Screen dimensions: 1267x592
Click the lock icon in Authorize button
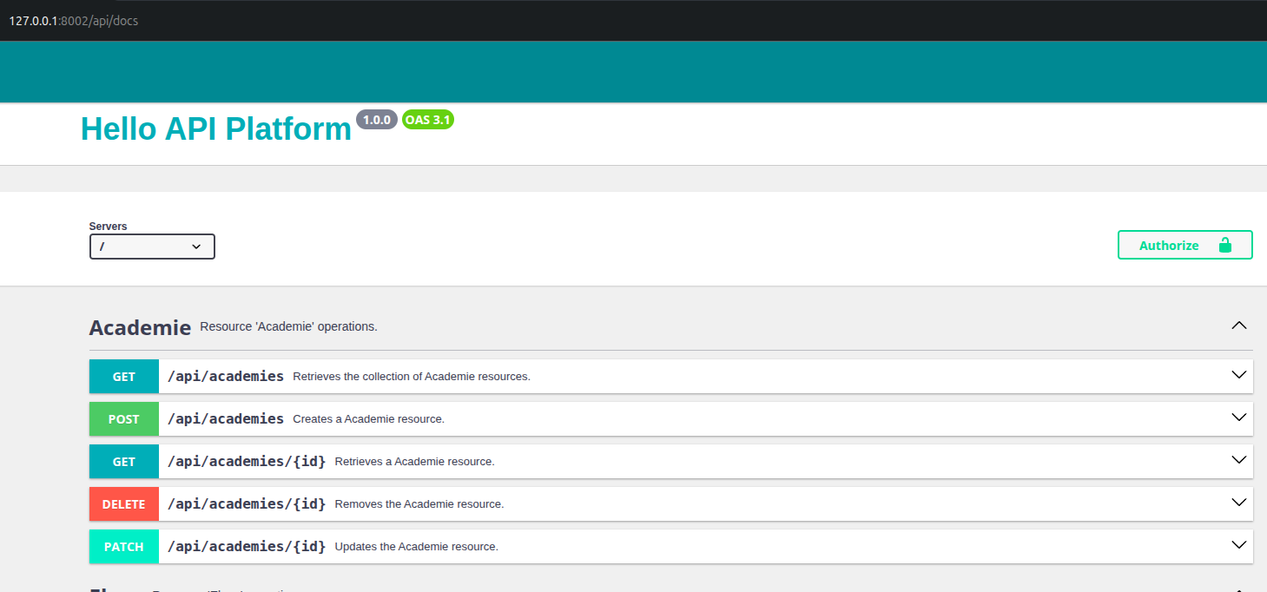(x=1225, y=245)
